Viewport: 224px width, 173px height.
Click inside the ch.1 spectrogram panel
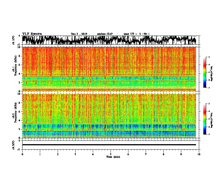109,69
